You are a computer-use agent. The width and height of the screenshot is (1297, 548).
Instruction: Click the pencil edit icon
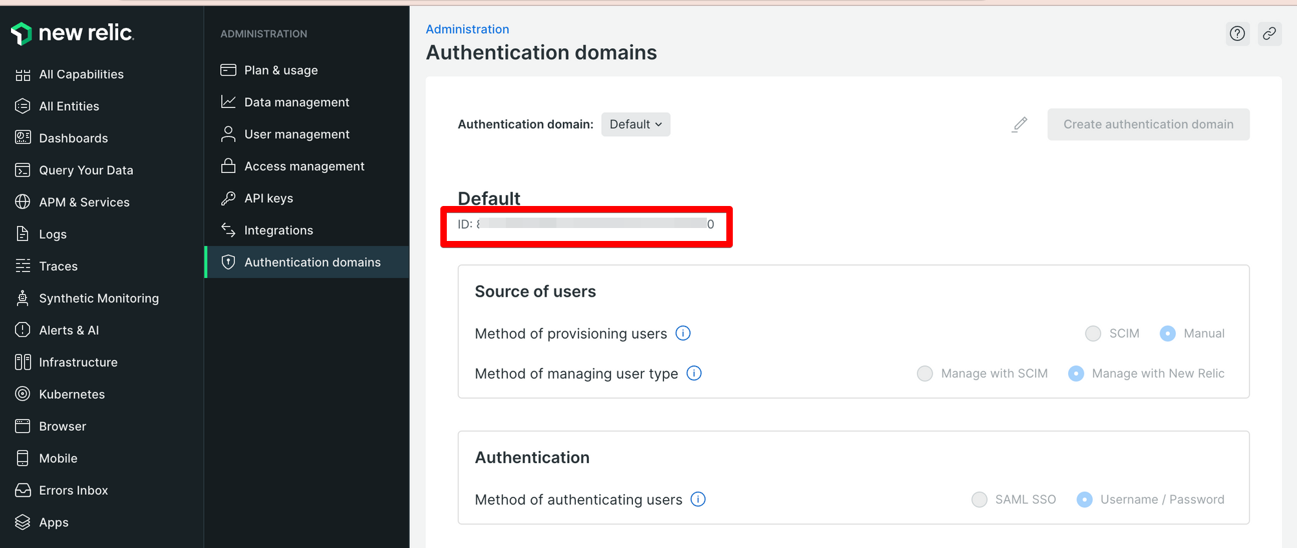(1019, 124)
